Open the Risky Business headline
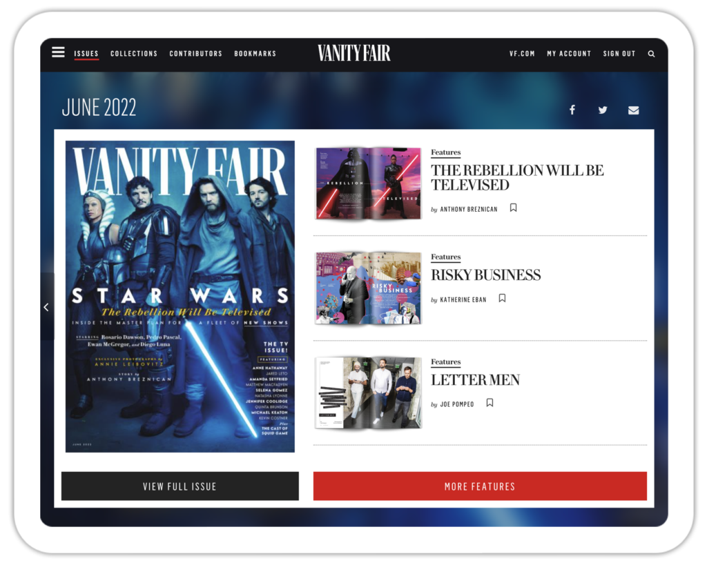The width and height of the screenshot is (707, 567). [x=486, y=275]
